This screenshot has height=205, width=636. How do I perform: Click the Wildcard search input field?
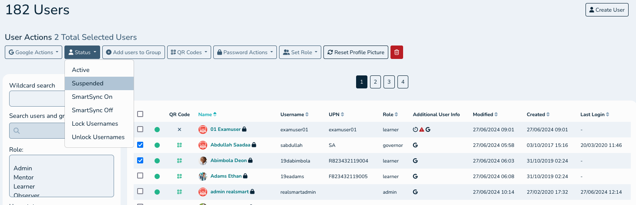[37, 99]
